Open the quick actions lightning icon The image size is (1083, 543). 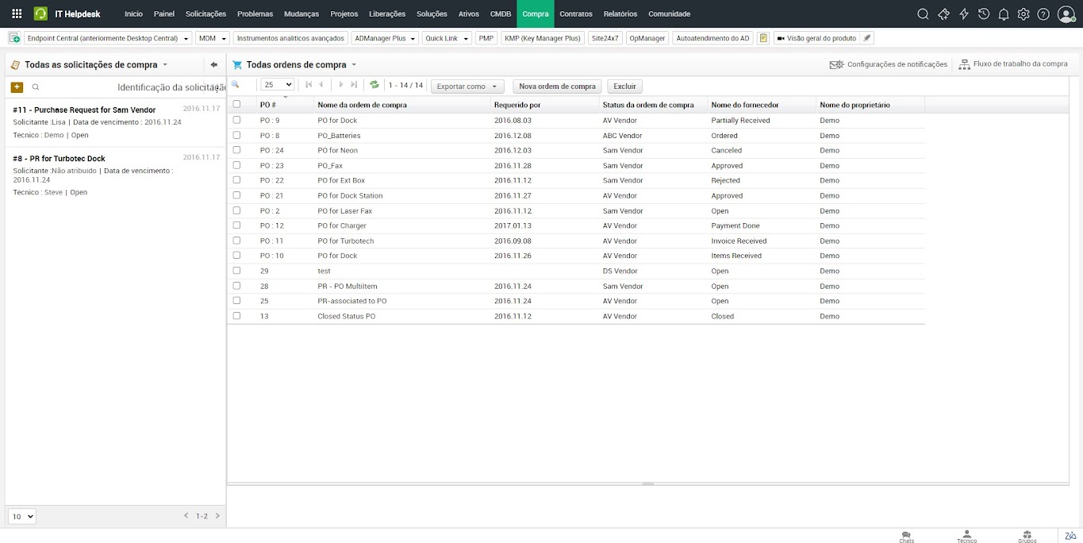[x=964, y=13]
